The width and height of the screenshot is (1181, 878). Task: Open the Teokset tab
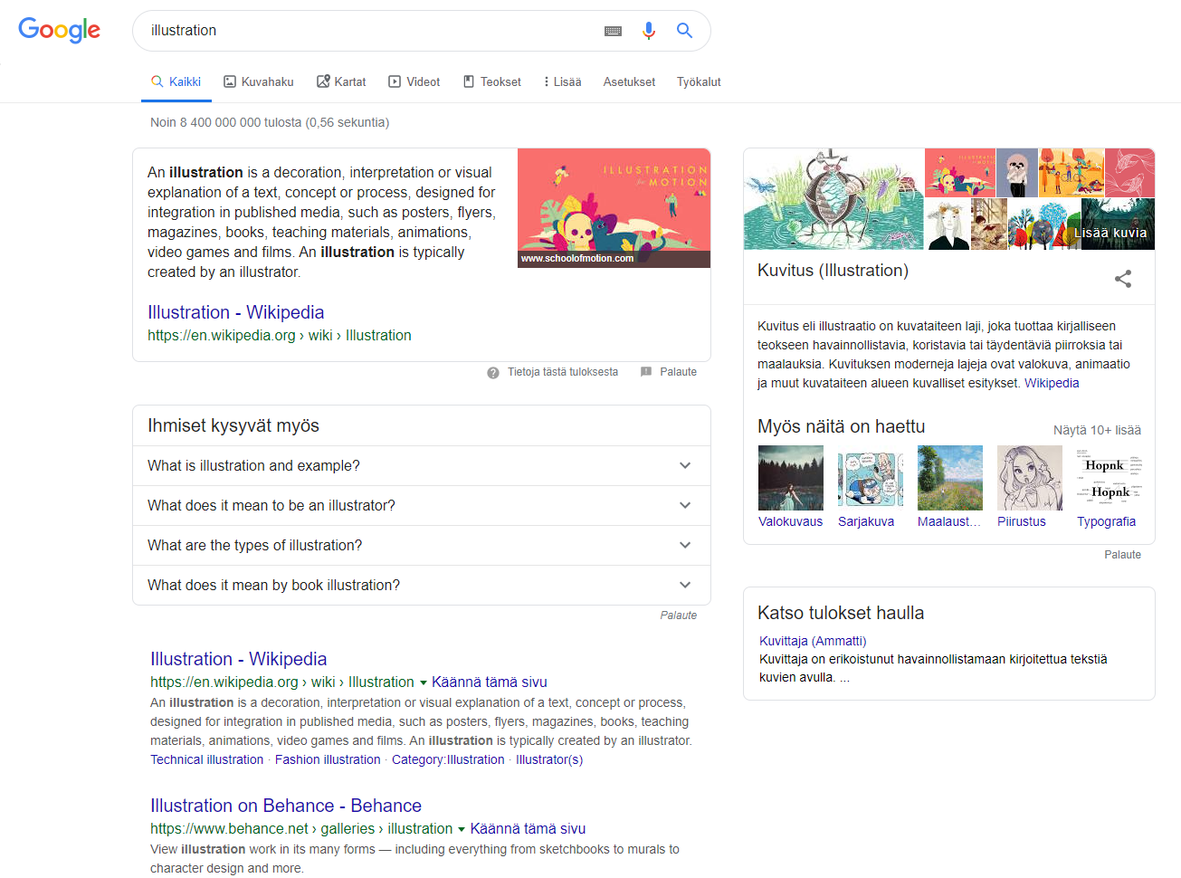[x=492, y=81]
